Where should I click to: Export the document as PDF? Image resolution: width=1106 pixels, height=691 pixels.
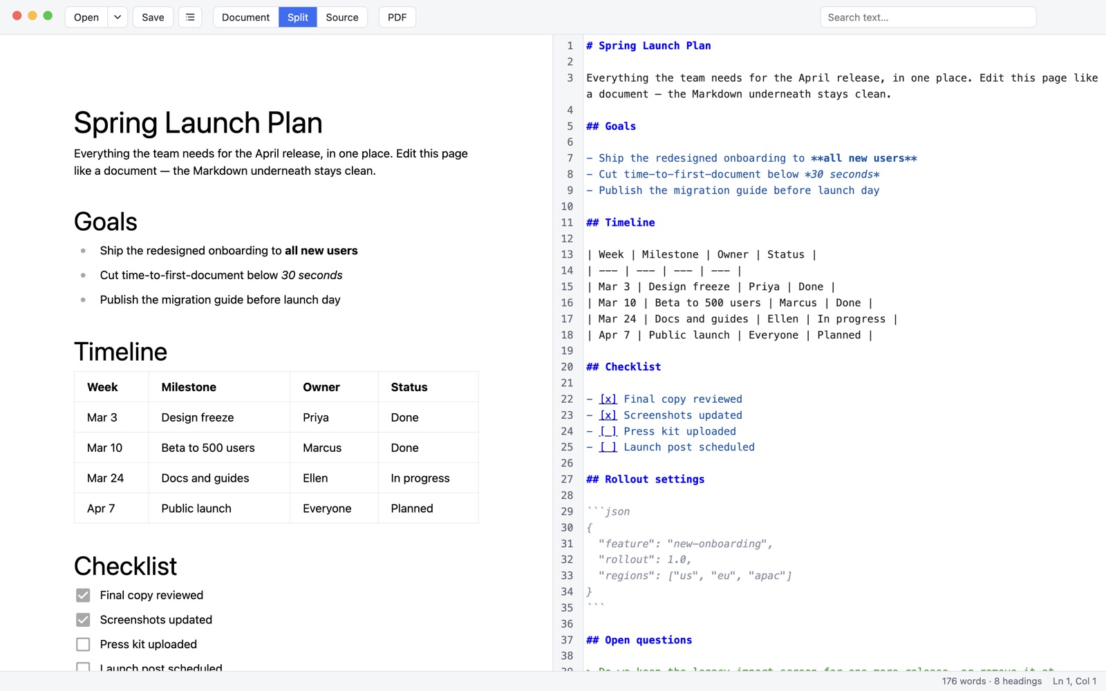[397, 17]
